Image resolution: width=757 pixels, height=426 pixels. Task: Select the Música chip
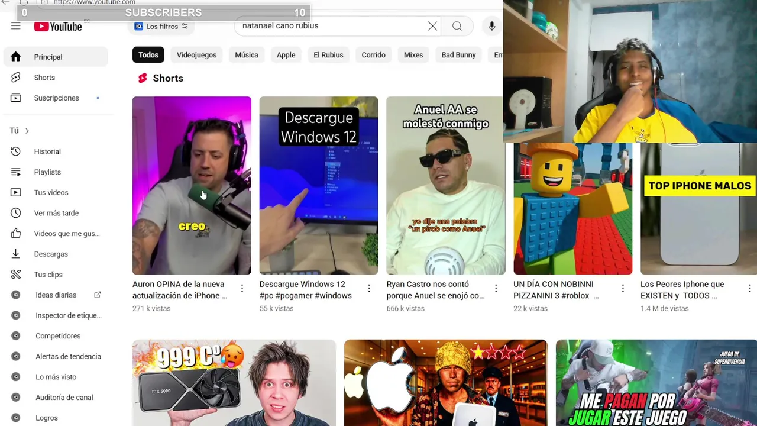pyautogui.click(x=247, y=55)
